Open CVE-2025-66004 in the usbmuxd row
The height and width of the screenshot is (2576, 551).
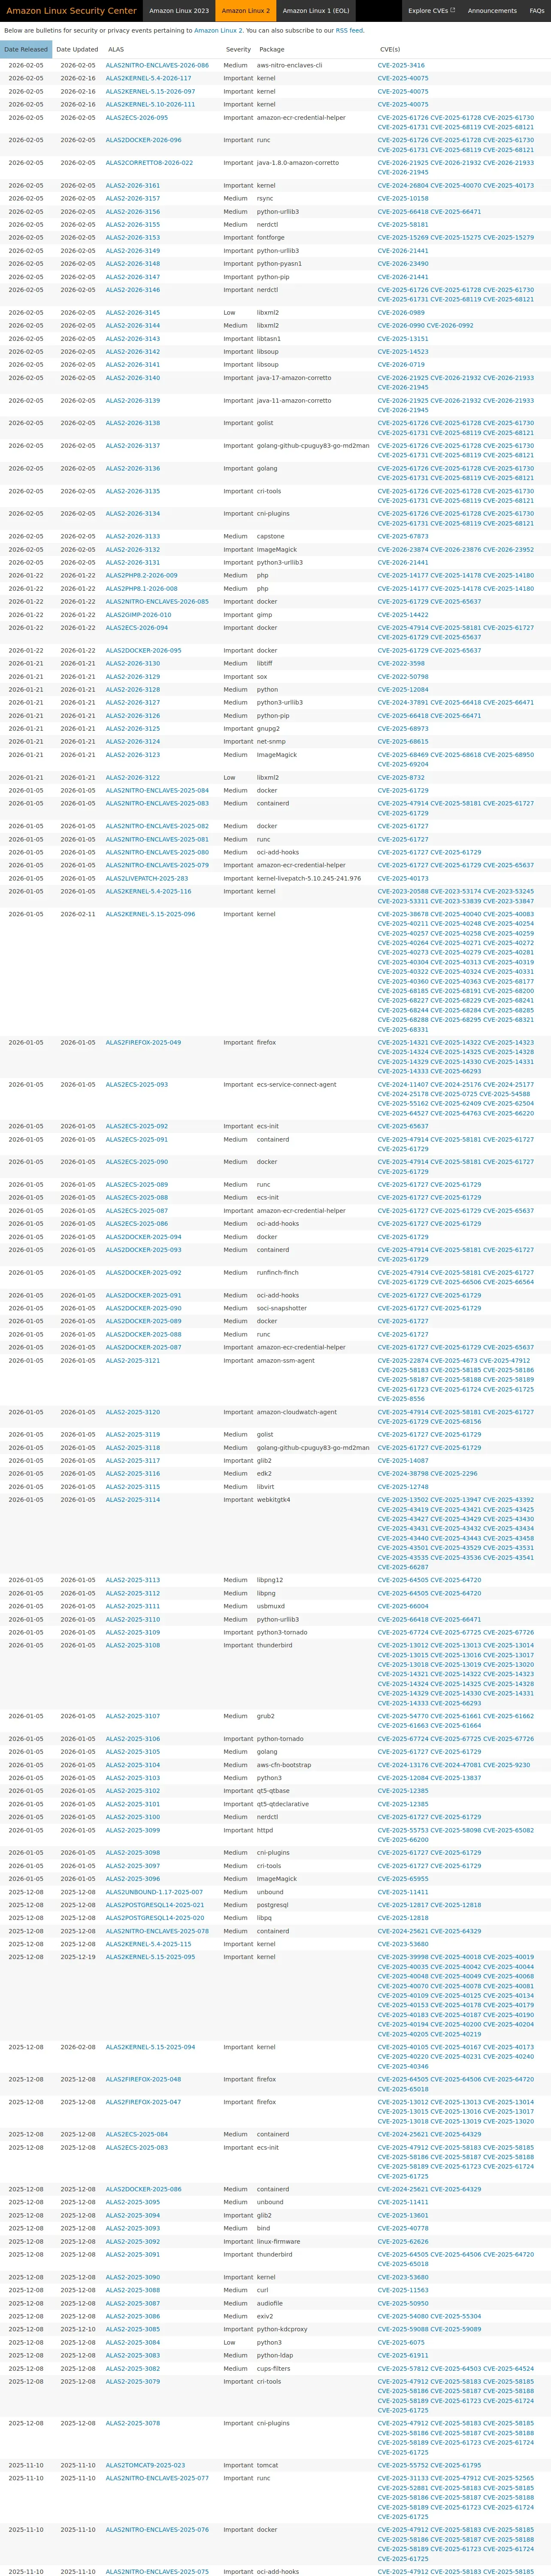[403, 1606]
